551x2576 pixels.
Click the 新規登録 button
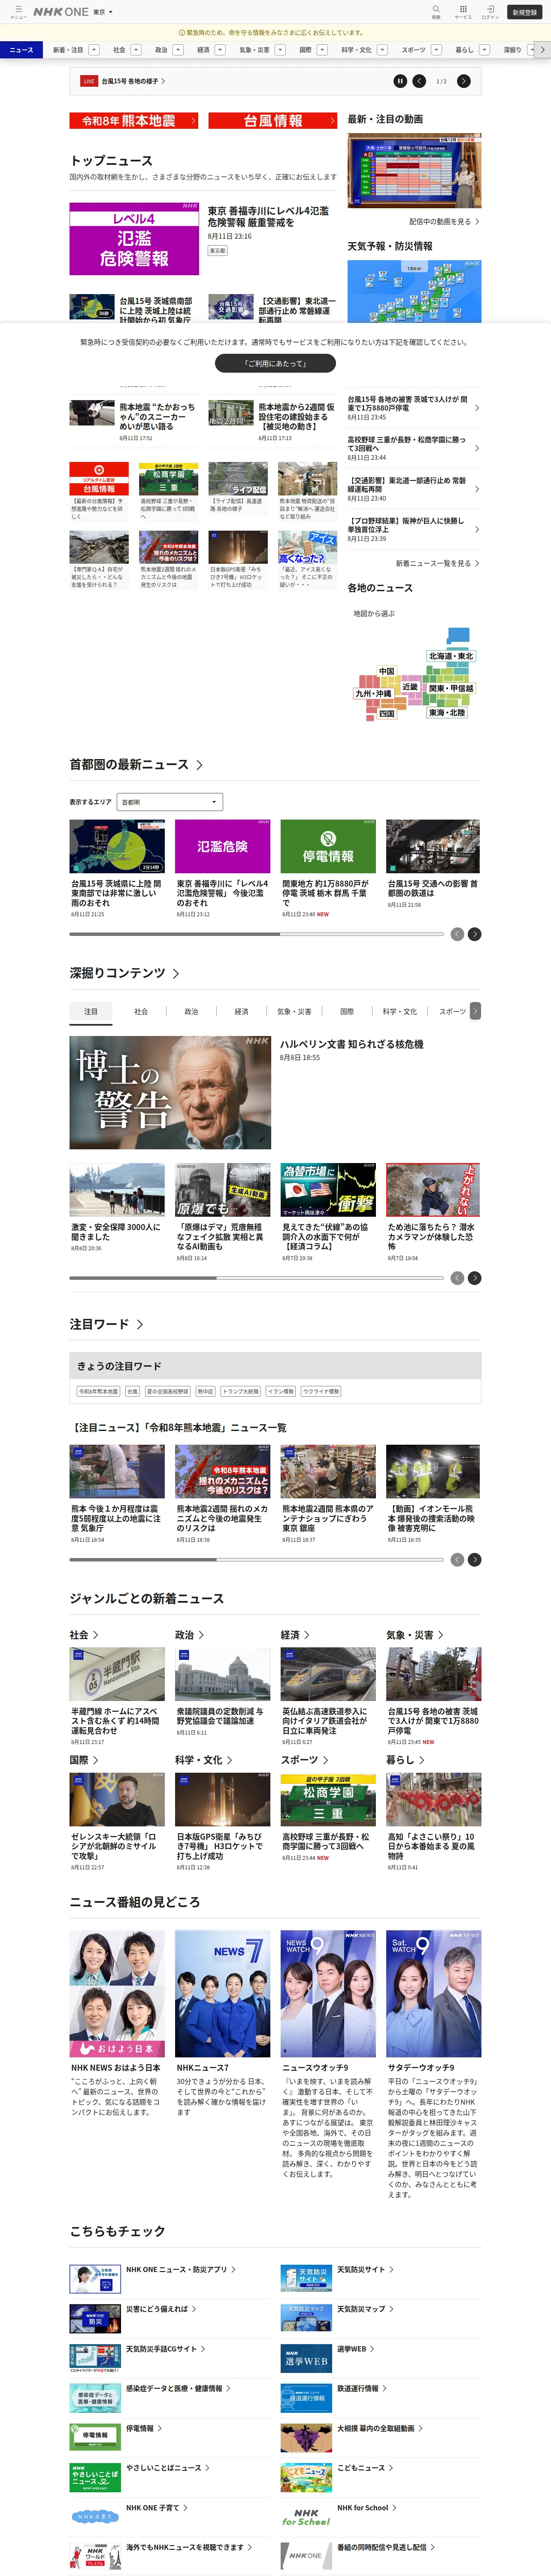525,12
